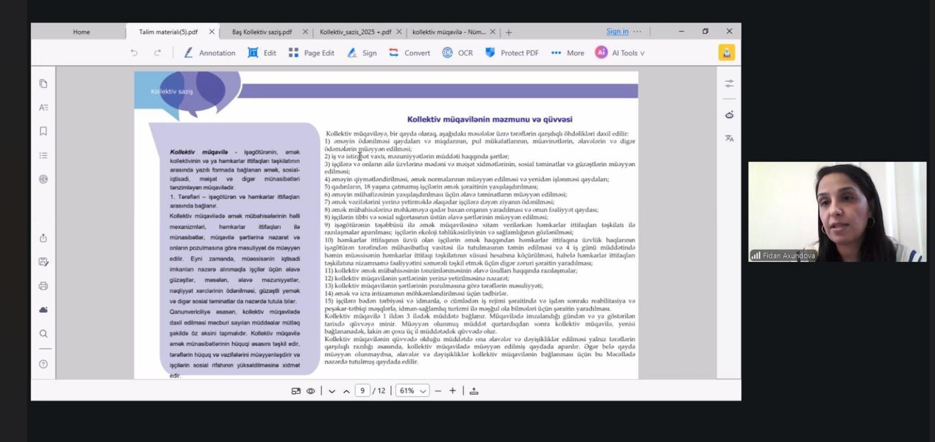Open the page thumbnails sidebar panel
This screenshot has width=935, height=442.
(x=43, y=83)
